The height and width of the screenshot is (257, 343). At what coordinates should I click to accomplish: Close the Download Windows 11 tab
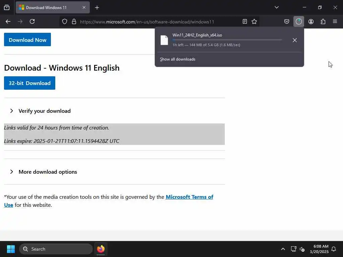click(x=84, y=8)
